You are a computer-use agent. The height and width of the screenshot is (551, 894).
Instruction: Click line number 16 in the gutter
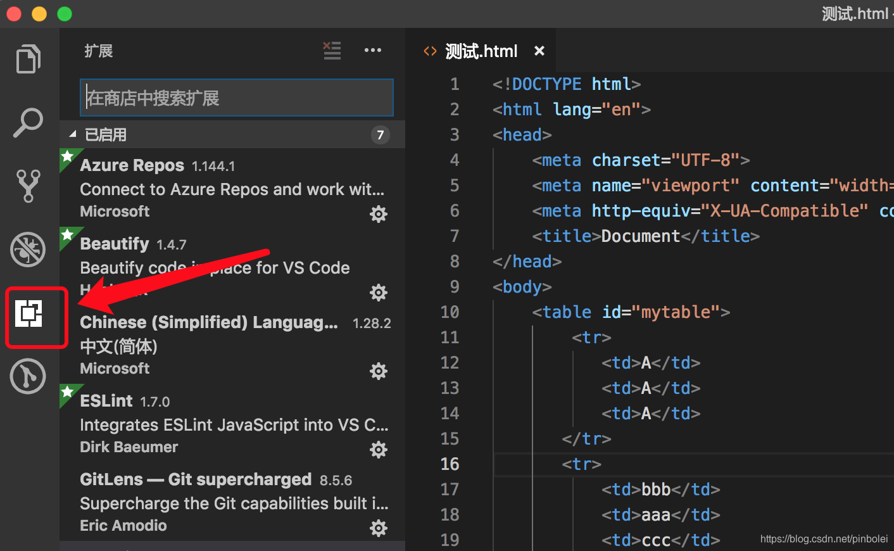450,464
